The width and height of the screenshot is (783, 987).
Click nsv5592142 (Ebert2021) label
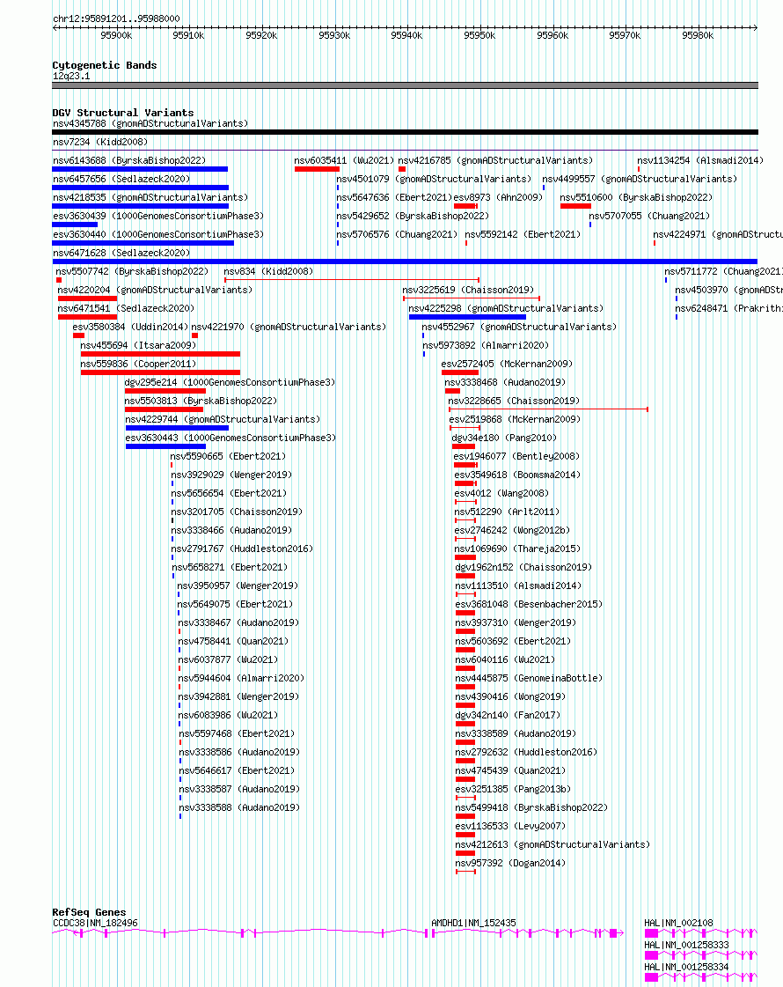tap(523, 234)
